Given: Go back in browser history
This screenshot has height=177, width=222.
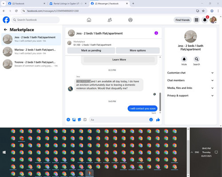Looking at the screenshot, I should [x=4, y=11].
